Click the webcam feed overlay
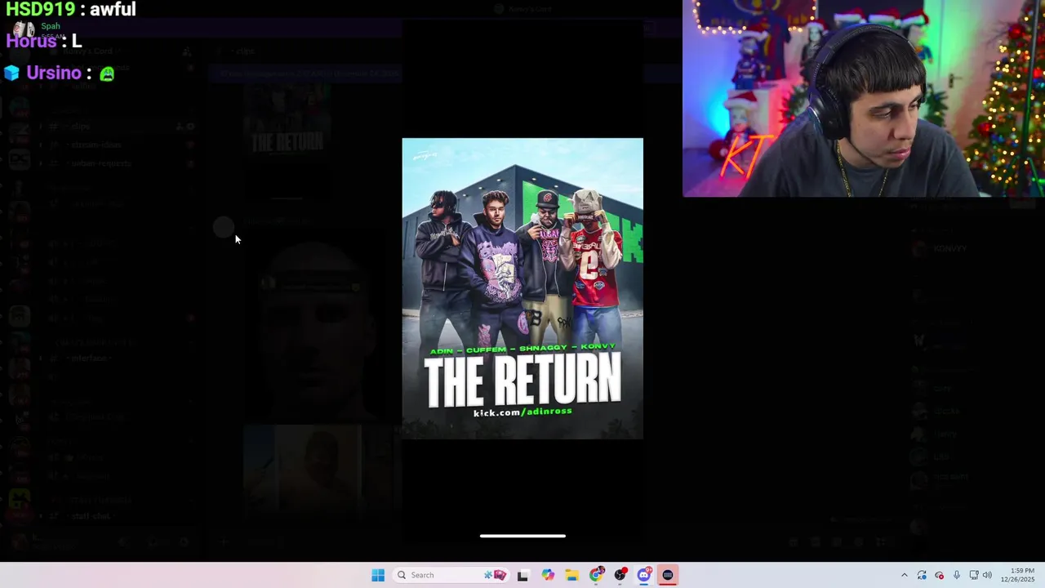1045x588 pixels. (x=864, y=98)
